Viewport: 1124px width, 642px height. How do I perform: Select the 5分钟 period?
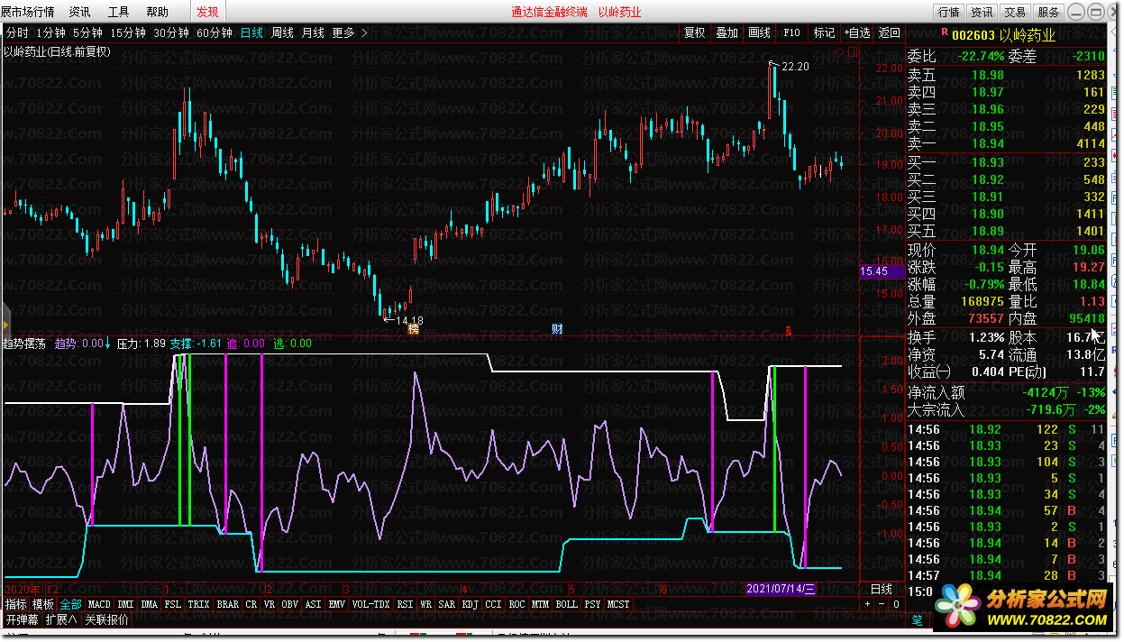click(87, 32)
